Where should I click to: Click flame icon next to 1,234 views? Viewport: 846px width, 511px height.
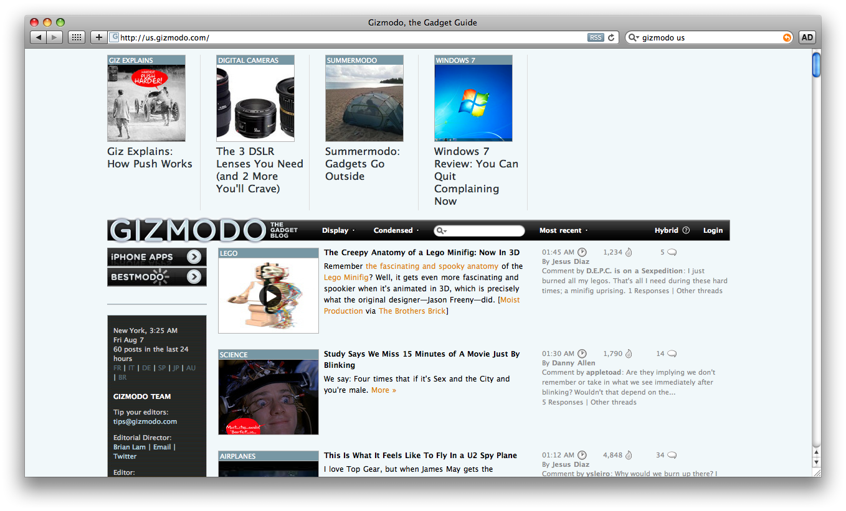coord(629,252)
